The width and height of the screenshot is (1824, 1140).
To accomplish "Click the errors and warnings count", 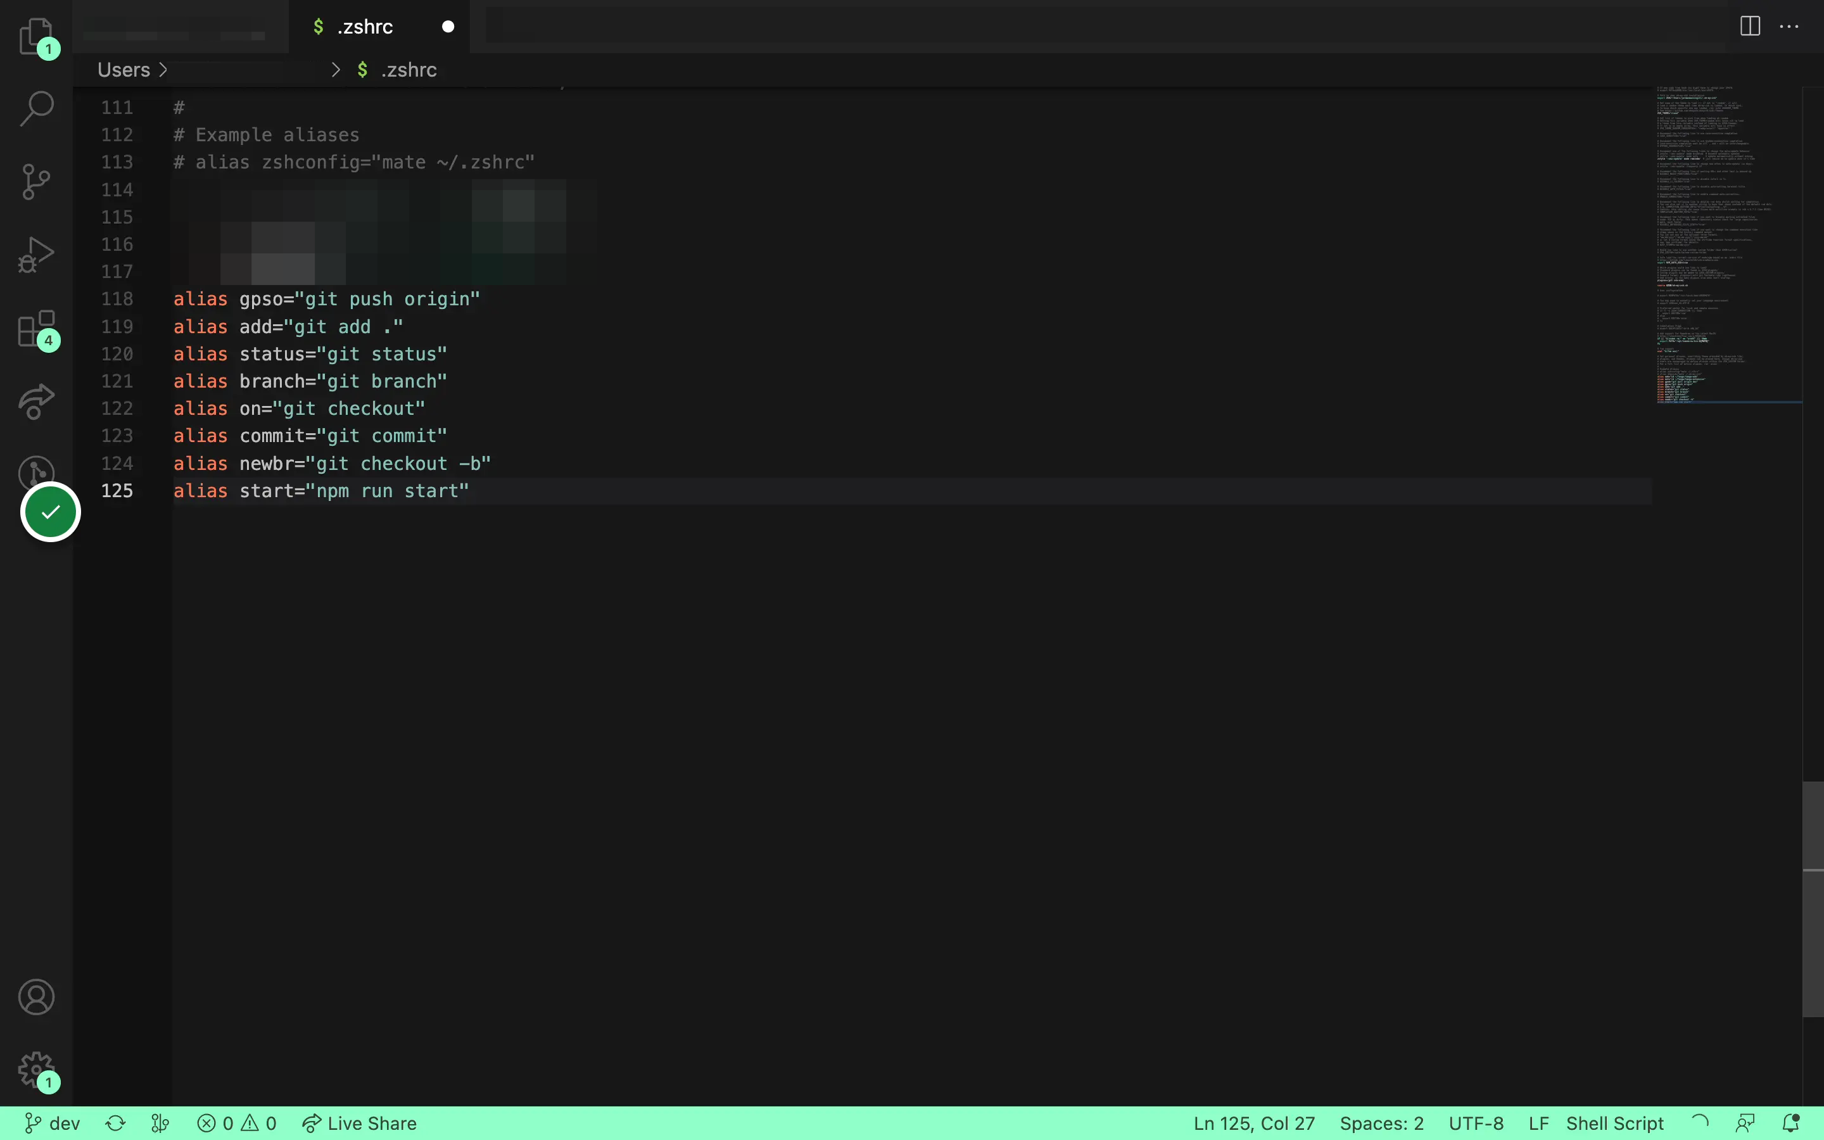I will 237,1124.
